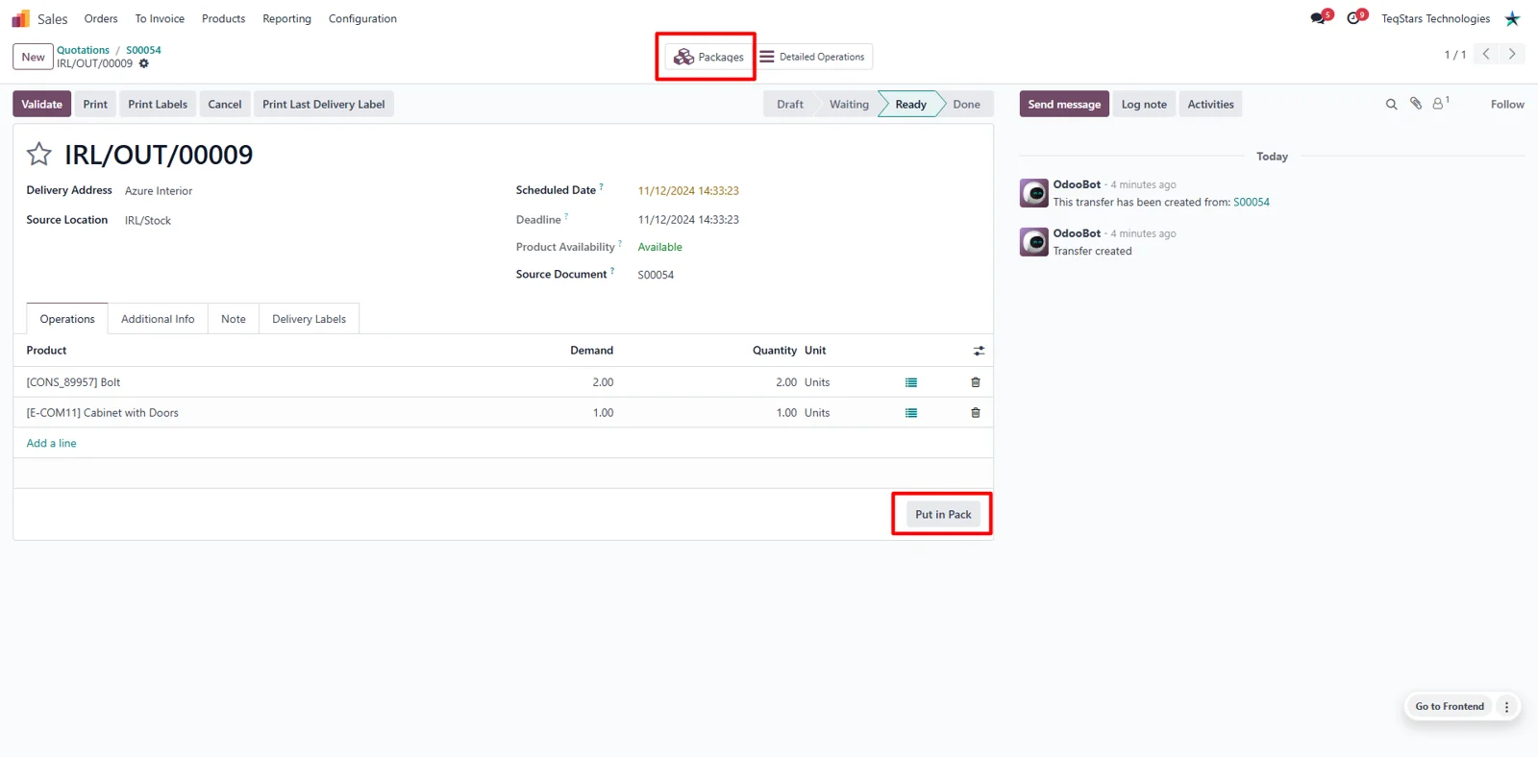1538x757 pixels.
Task: Open the Quotations breadcrumb link
Action: [x=83, y=50]
